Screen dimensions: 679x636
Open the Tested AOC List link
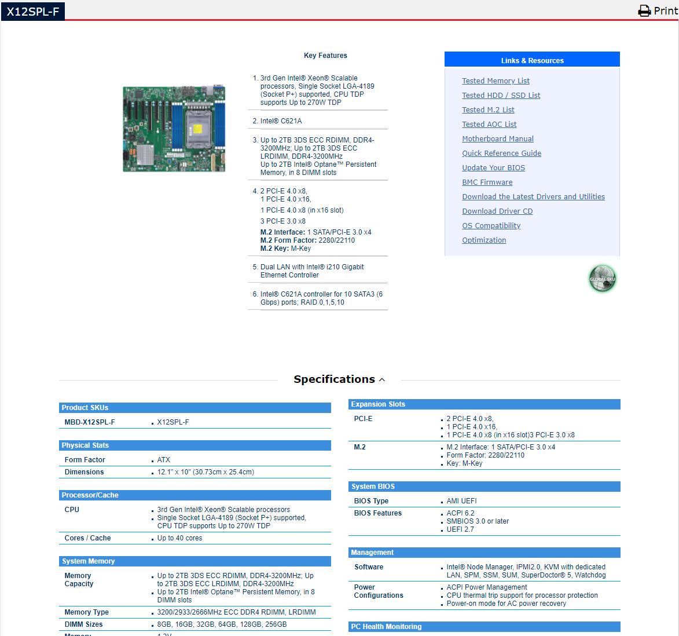pos(489,125)
